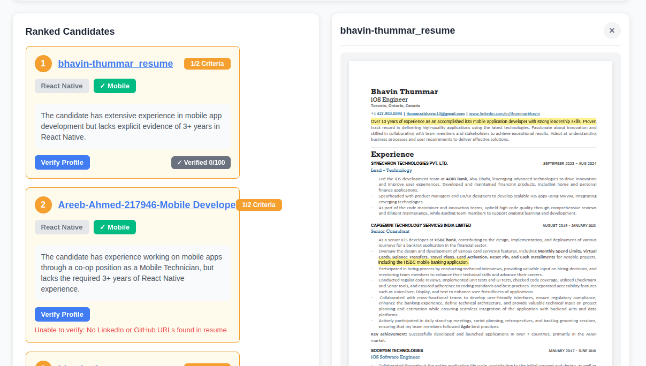This screenshot has height=366, width=646.
Task: Click React Native tag on Areeb-Ahmed card
Action: (62, 227)
